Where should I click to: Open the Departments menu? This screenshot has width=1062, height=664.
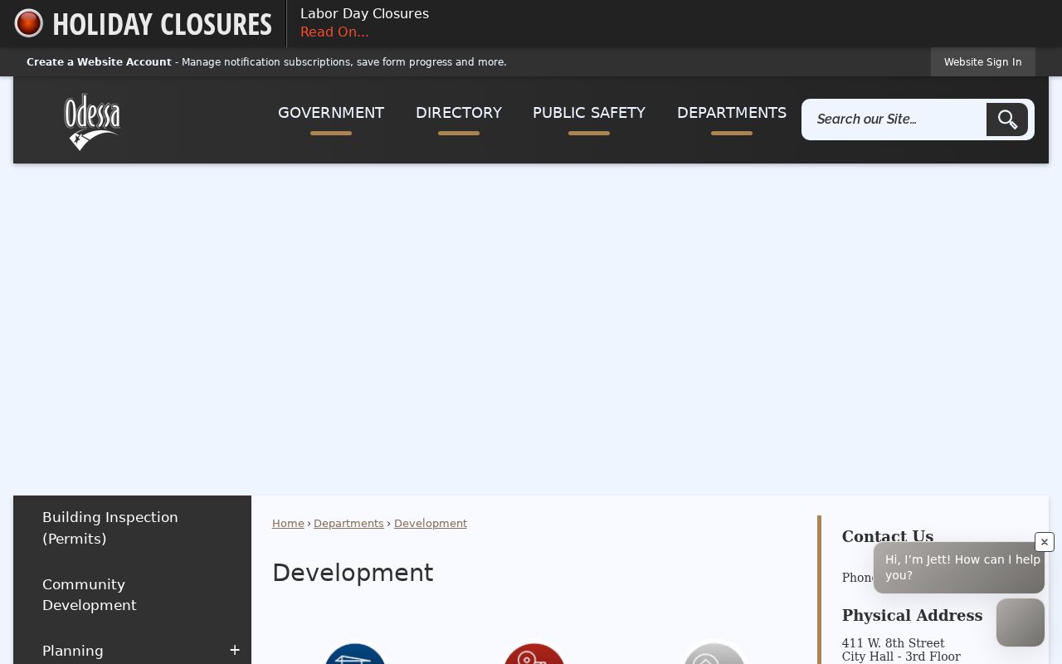(732, 113)
